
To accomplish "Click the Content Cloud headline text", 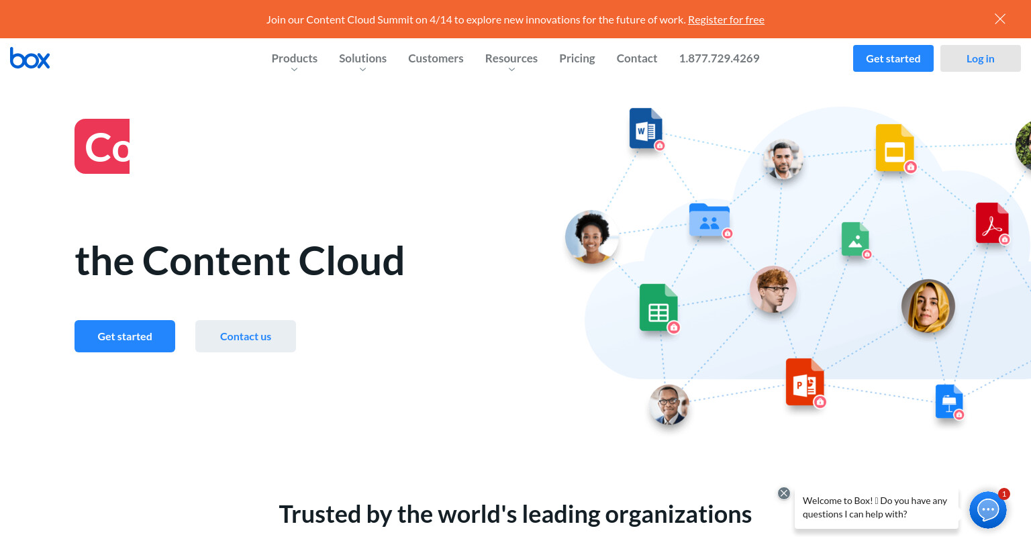I will (x=240, y=261).
